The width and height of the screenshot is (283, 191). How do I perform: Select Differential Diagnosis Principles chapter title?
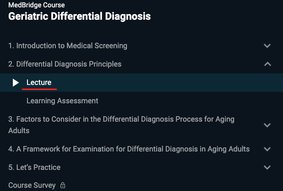pos(65,64)
